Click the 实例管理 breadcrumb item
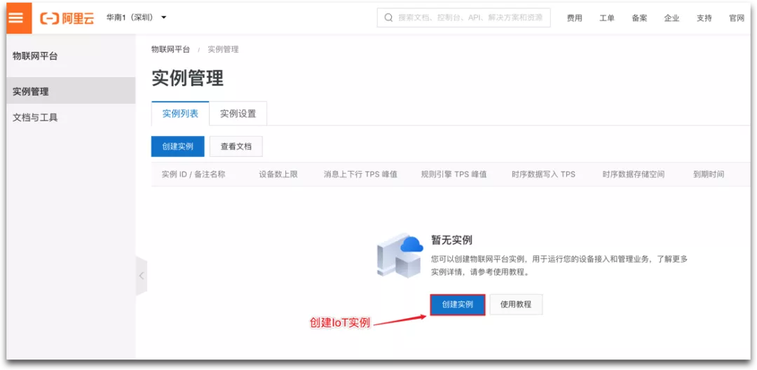757x370 pixels. 223,49
